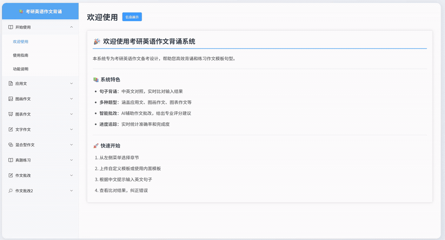The image size is (445, 240).
Task: Click the 快速开始 section heading
Action: click(x=110, y=146)
